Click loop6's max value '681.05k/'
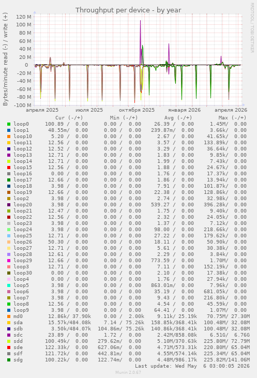This screenshot has width=257, height=378. click(216, 292)
